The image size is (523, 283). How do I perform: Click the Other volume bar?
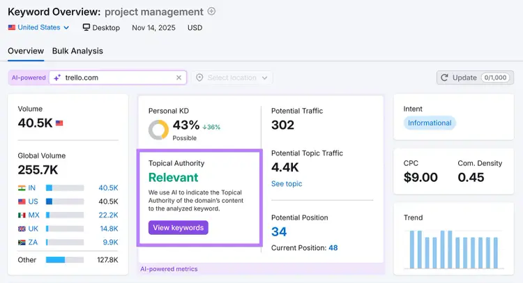(65, 260)
